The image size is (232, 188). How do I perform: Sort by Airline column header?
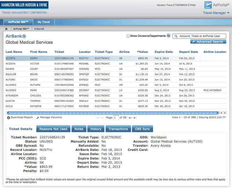pyautogui.click(x=124, y=52)
